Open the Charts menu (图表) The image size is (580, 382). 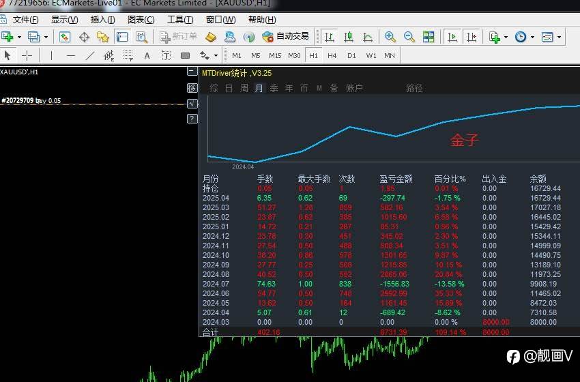pyautogui.click(x=141, y=20)
